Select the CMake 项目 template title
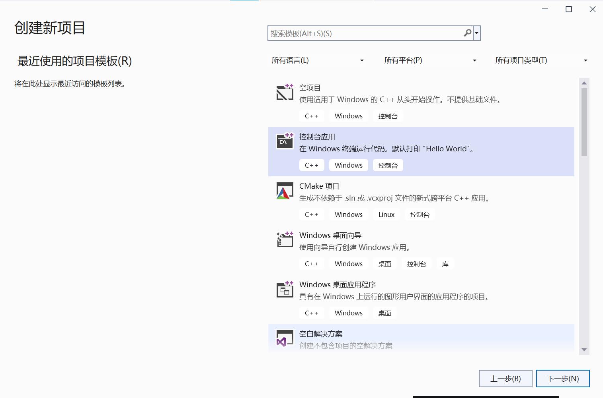The width and height of the screenshot is (603, 398). pos(319,186)
